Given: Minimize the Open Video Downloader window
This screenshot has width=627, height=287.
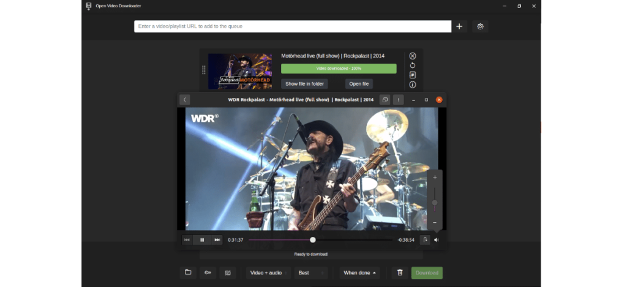Looking at the screenshot, I should [505, 6].
